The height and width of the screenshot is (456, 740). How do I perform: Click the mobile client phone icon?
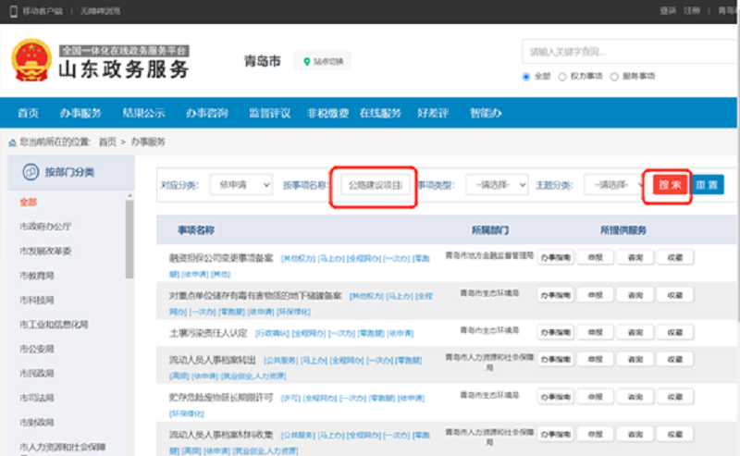click(x=14, y=11)
